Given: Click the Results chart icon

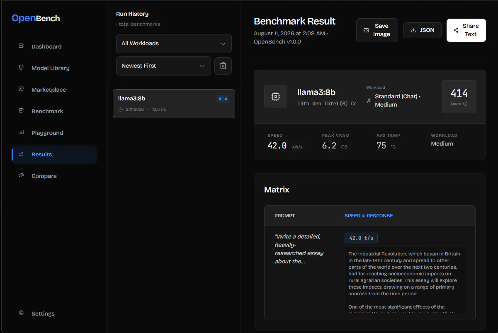Looking at the screenshot, I should tap(21, 154).
